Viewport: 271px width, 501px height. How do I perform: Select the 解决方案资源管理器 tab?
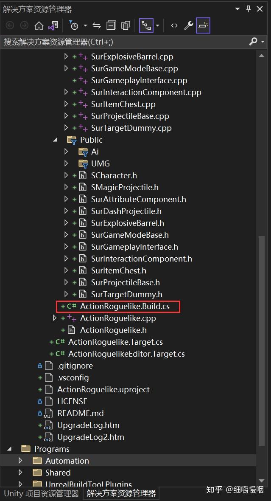[x=121, y=493]
